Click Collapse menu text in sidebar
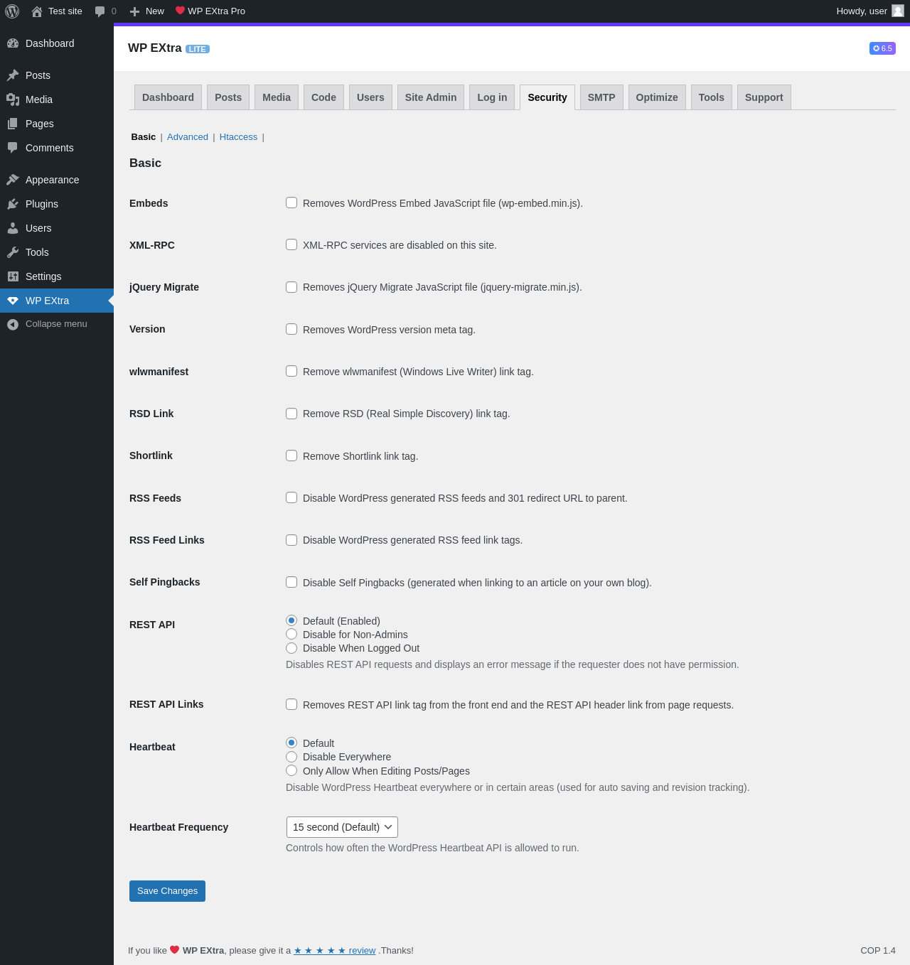This screenshot has width=910, height=965. pos(56,324)
